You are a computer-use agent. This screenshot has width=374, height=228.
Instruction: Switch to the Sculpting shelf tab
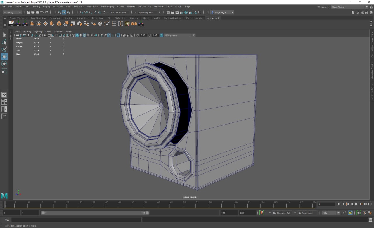point(55,18)
